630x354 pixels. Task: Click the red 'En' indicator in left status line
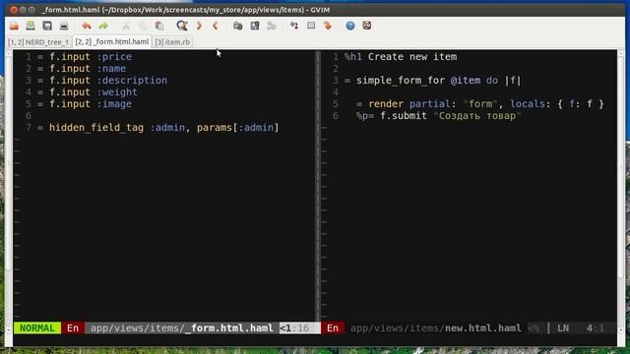tap(73, 328)
